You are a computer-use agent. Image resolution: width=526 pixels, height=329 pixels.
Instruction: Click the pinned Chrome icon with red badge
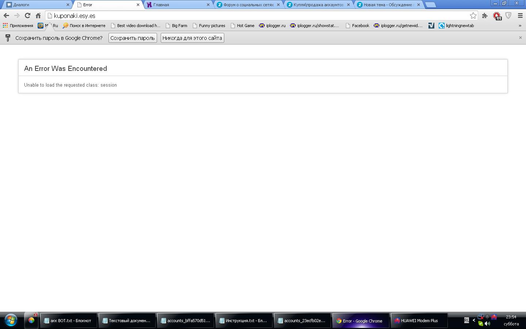point(31,320)
